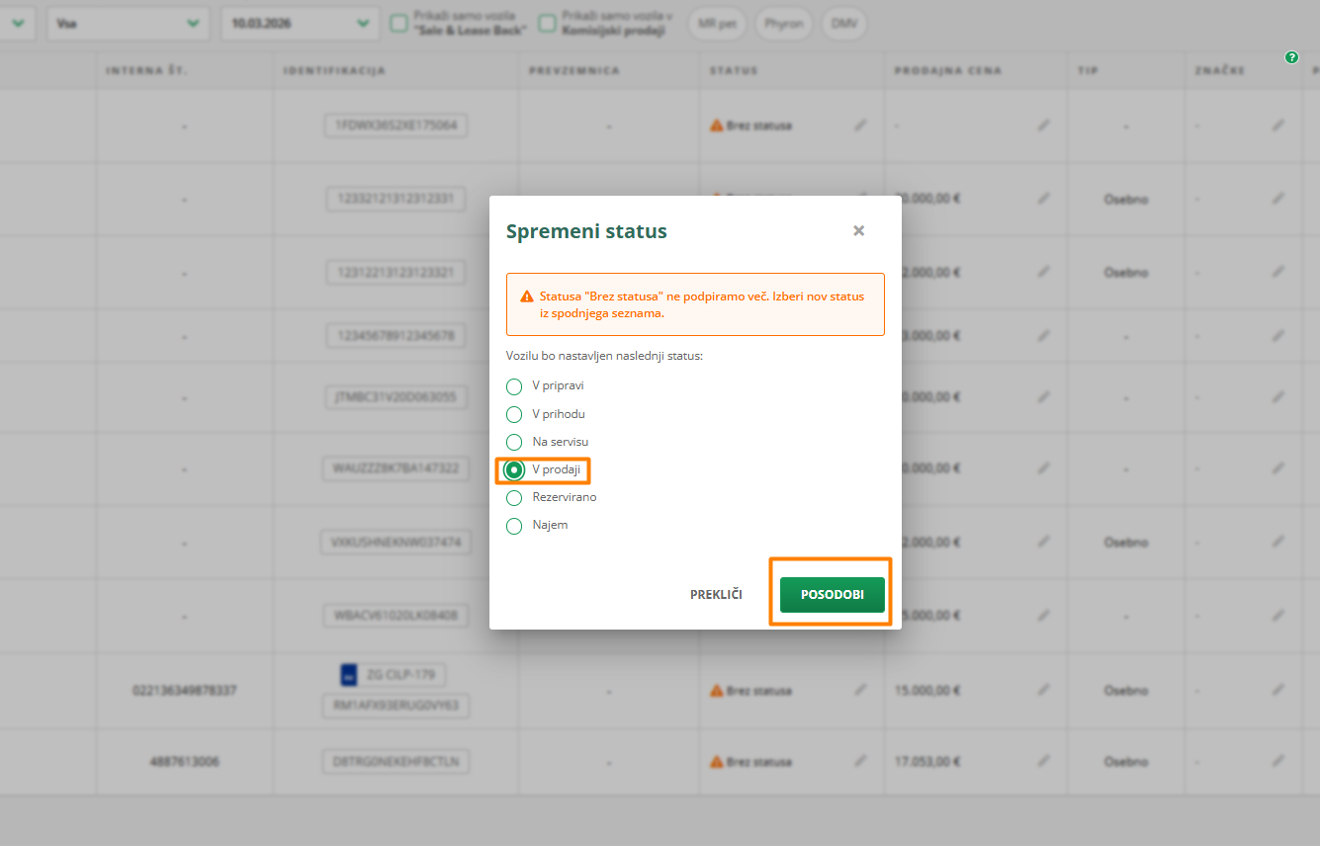Click the 12332121312312331 identification chip
Image resolution: width=1320 pixels, height=846 pixels.
[x=395, y=199]
